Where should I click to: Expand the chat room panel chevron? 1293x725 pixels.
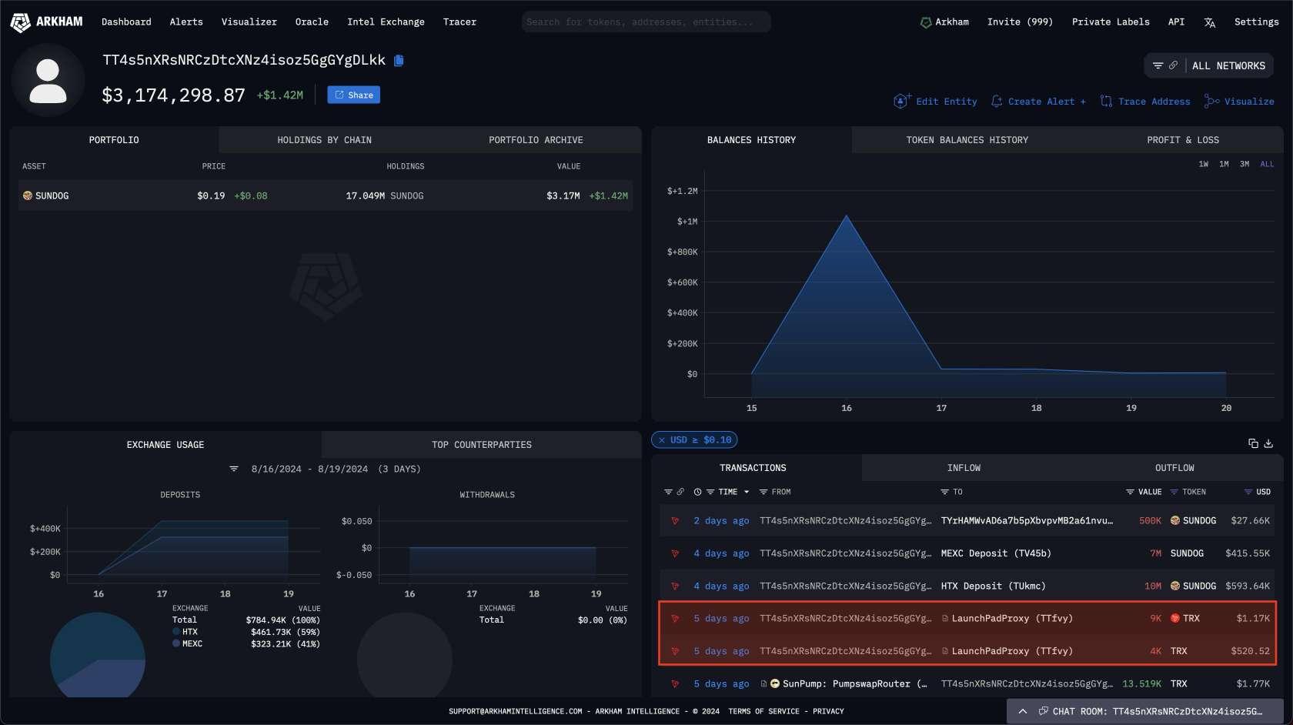coord(1023,711)
